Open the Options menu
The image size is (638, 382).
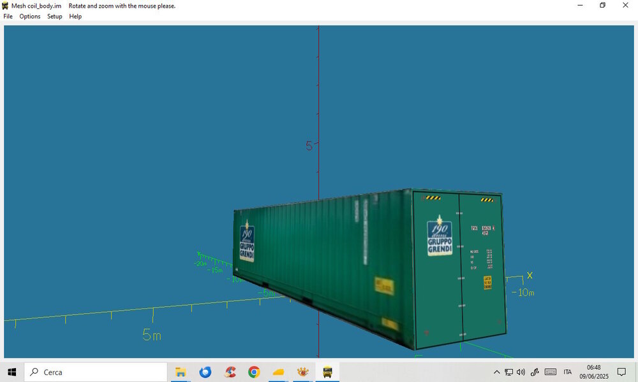click(x=30, y=17)
